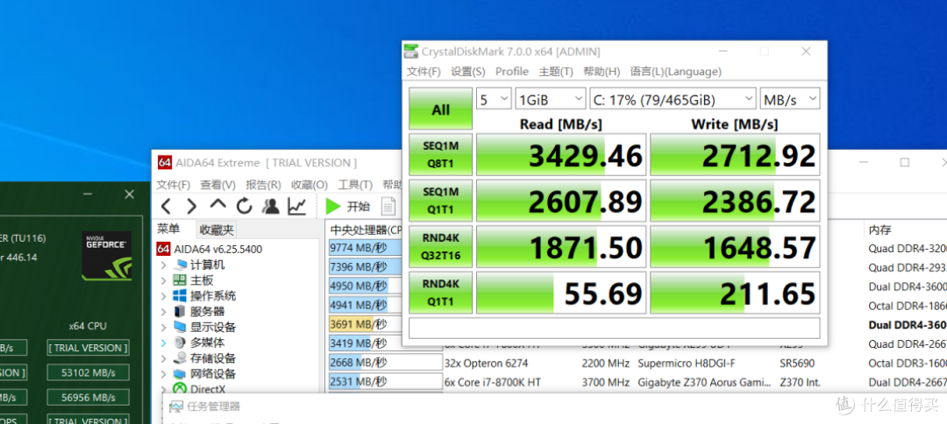Select 操作系统 Windows item in tree
Viewport: 947px width, 424px height.
tap(204, 296)
